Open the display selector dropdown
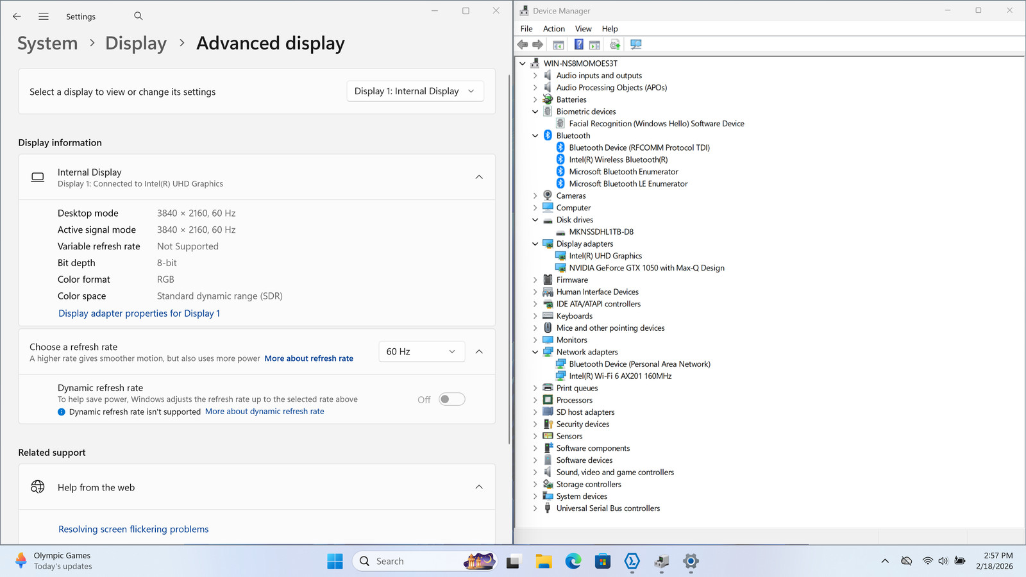The image size is (1026, 577). point(415,91)
